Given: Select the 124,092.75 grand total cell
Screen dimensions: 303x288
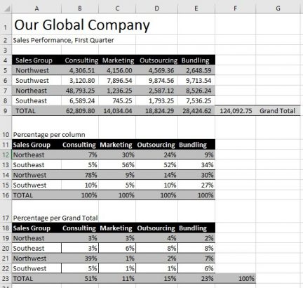Looking at the screenshot, I should coord(236,111).
